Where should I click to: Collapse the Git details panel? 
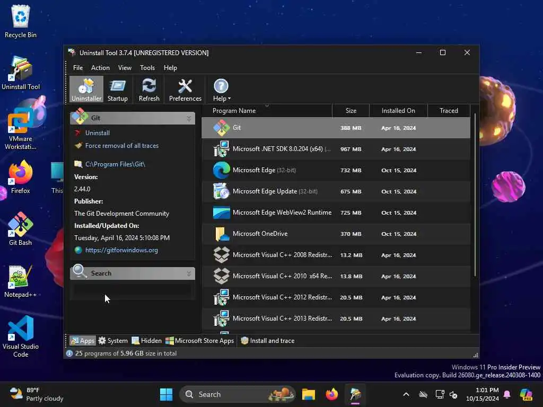[189, 118]
